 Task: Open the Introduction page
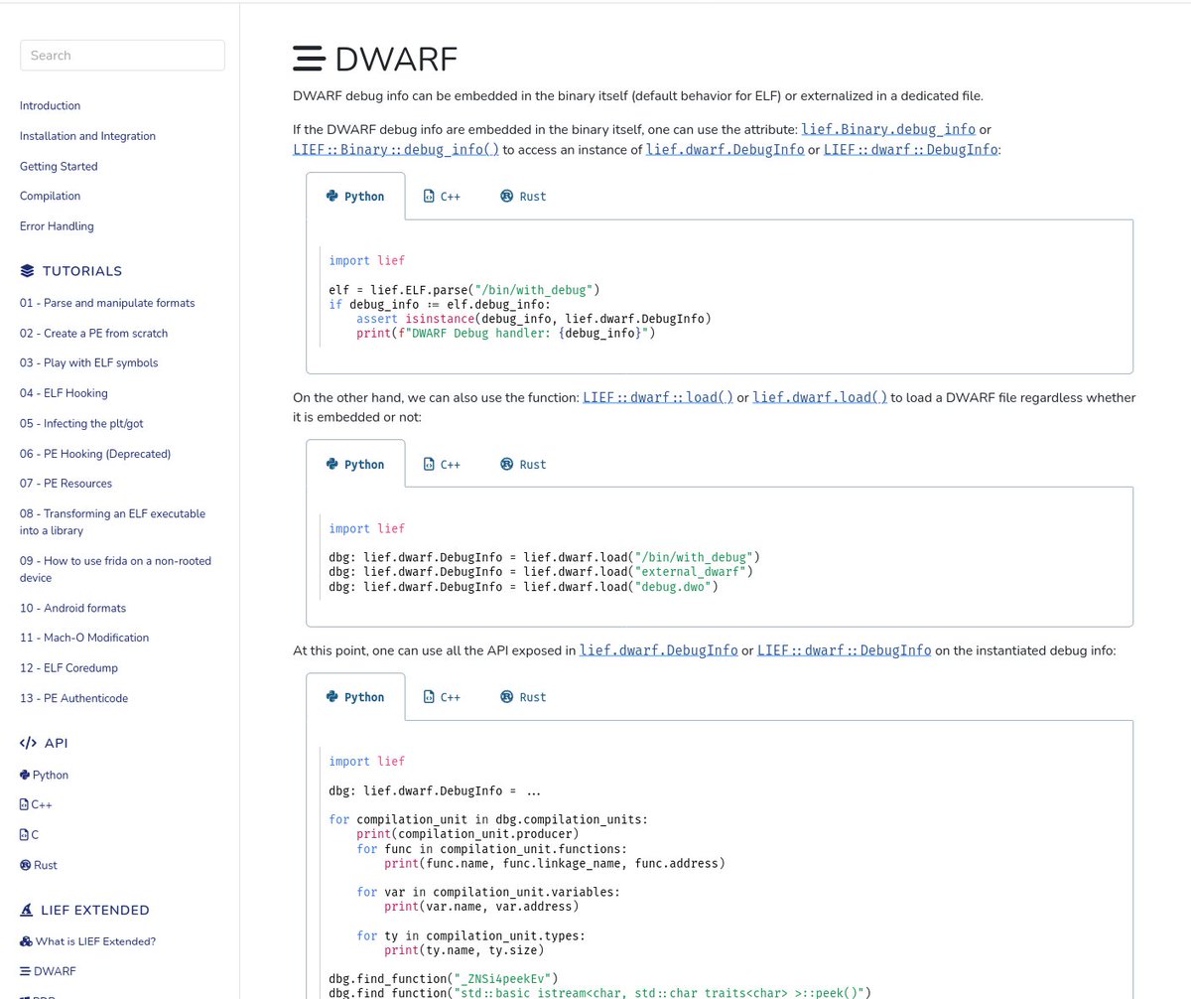pyautogui.click(x=50, y=106)
